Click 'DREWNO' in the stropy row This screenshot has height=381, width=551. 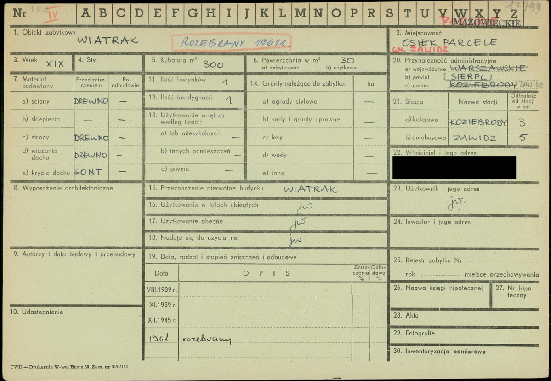pos(91,138)
